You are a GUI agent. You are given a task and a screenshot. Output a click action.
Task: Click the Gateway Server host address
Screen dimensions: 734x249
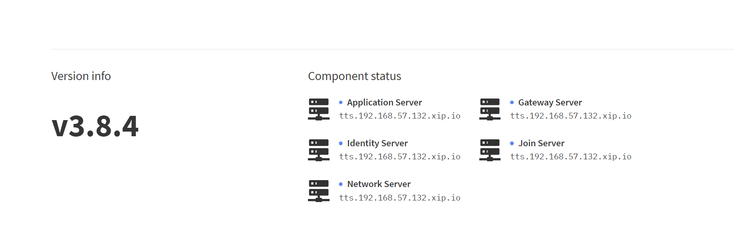tap(571, 116)
